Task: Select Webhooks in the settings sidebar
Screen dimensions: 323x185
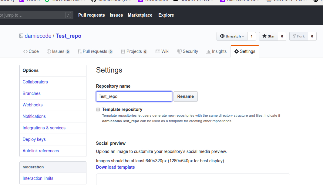Action: (32, 105)
